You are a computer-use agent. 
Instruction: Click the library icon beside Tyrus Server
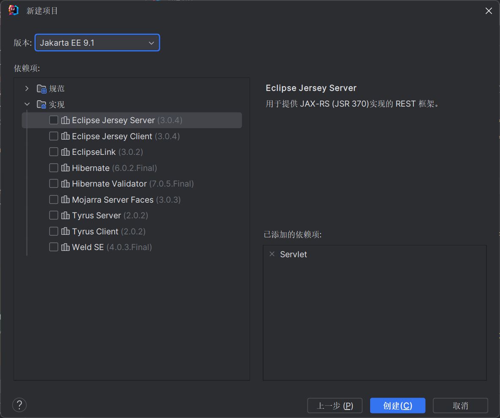(x=65, y=215)
